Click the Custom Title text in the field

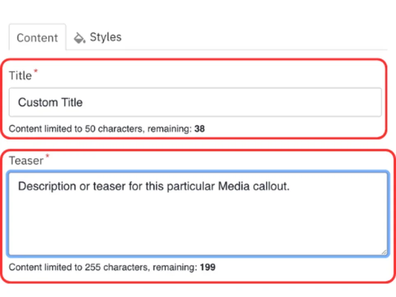50,102
